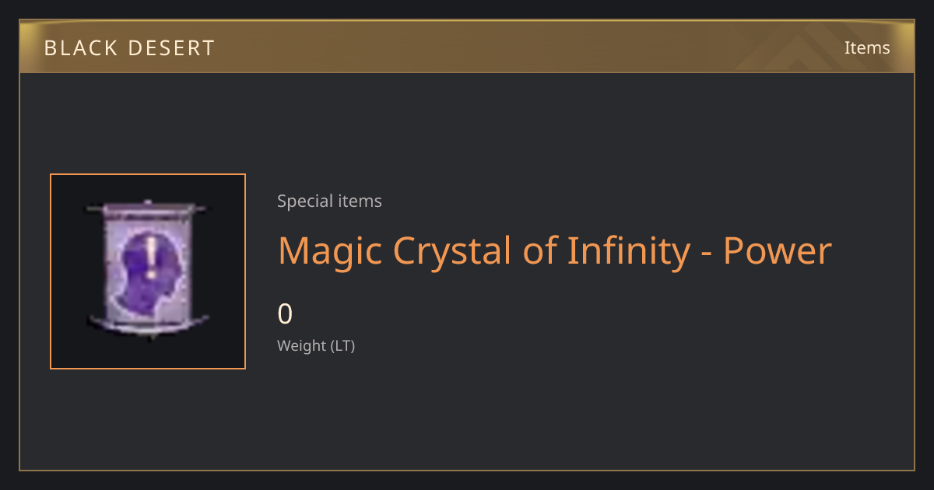Click the Magic Crystal of Infinity - Power title
The height and width of the screenshot is (490, 934).
click(x=555, y=251)
